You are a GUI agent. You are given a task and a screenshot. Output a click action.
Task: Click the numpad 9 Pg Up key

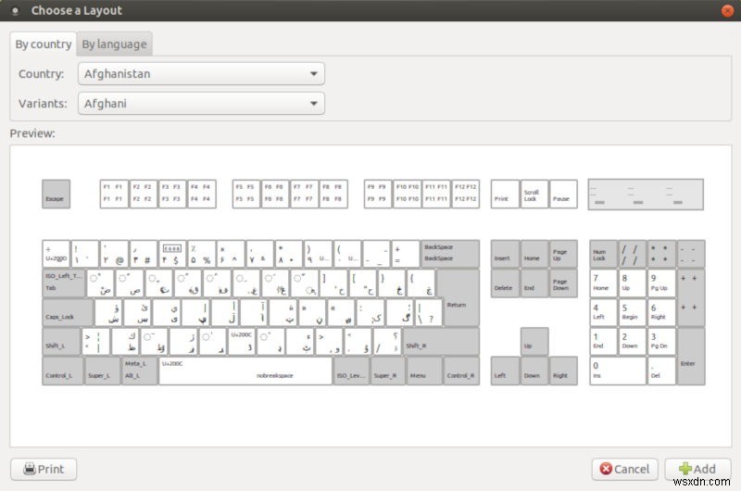[x=661, y=283]
